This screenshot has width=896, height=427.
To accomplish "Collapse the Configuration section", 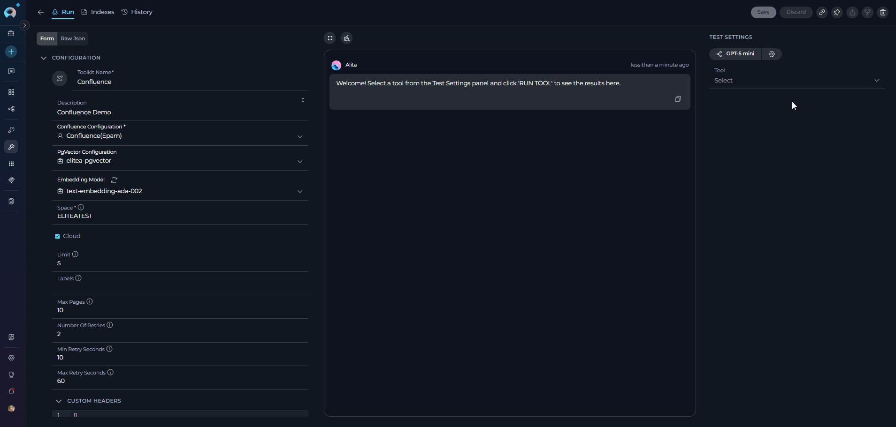I will tap(44, 58).
